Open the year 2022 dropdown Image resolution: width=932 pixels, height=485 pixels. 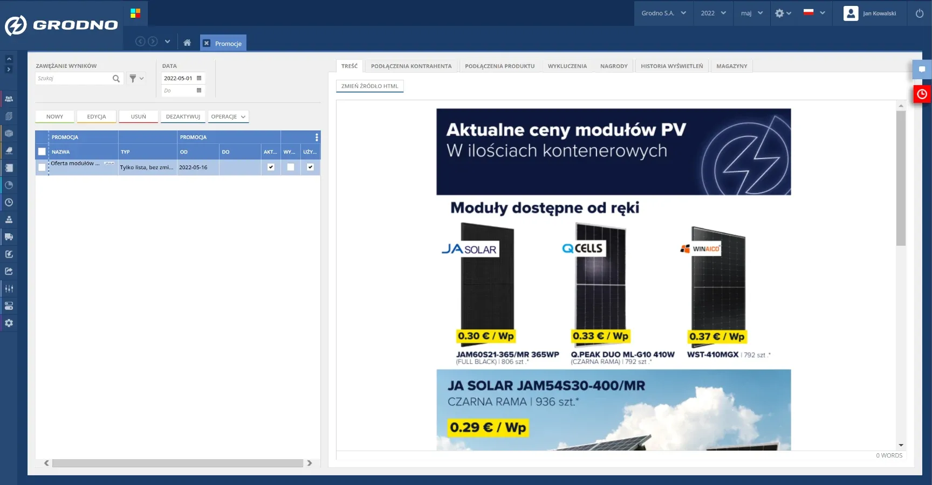(x=713, y=13)
